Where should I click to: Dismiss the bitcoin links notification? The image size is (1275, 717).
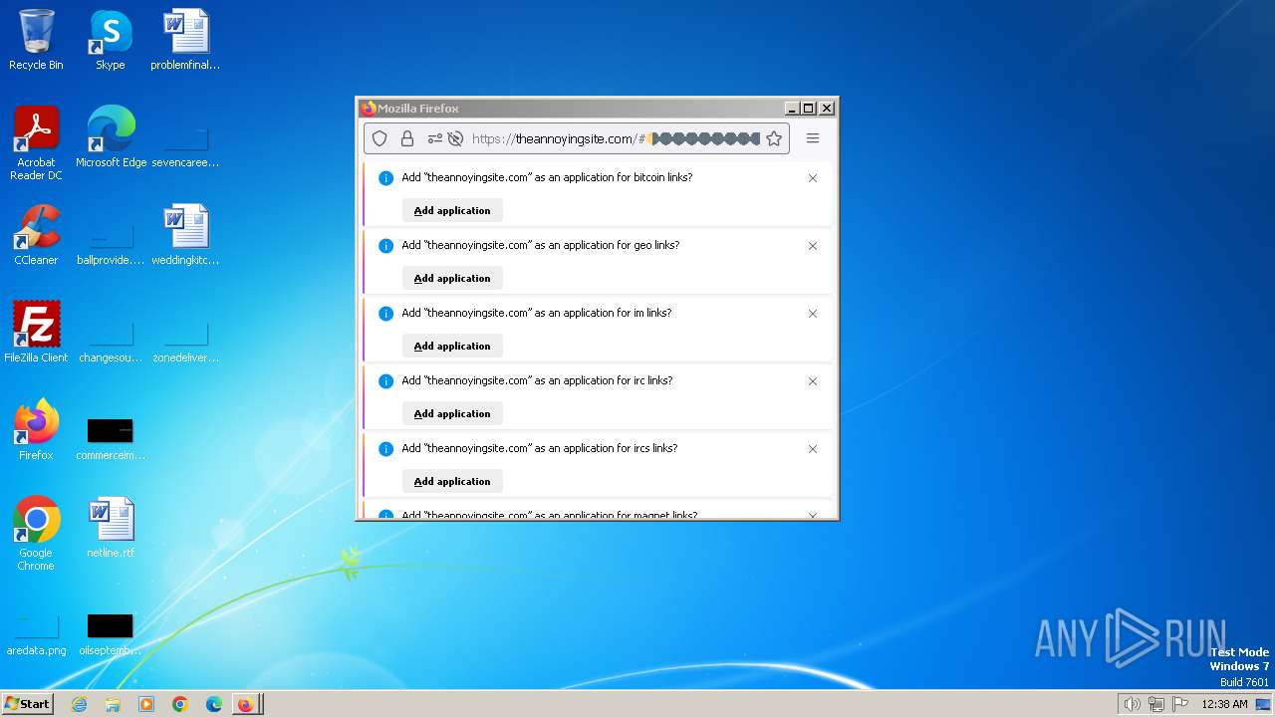click(813, 178)
